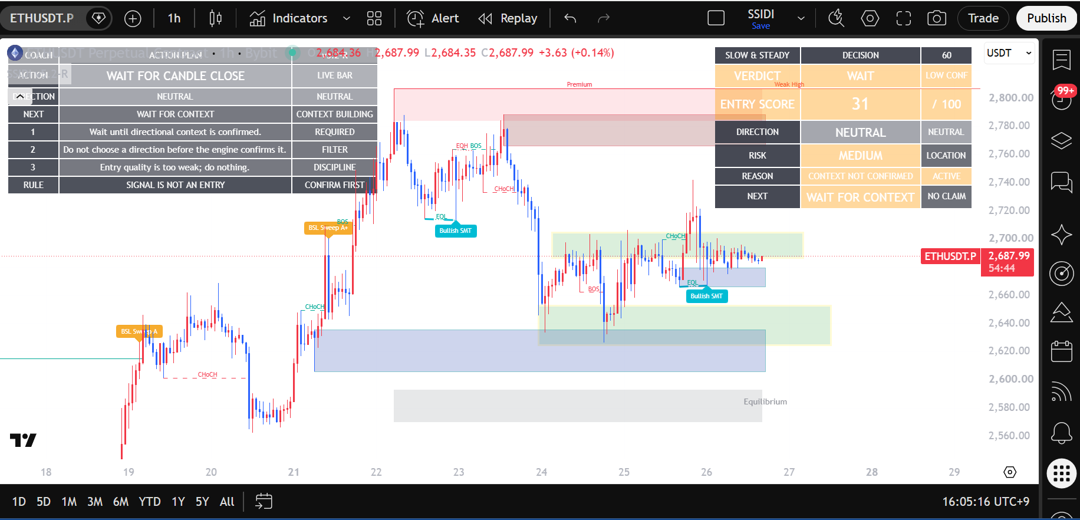Viewport: 1080px width, 520px height.
Task: Open the Trade panel
Action: [x=983, y=18]
